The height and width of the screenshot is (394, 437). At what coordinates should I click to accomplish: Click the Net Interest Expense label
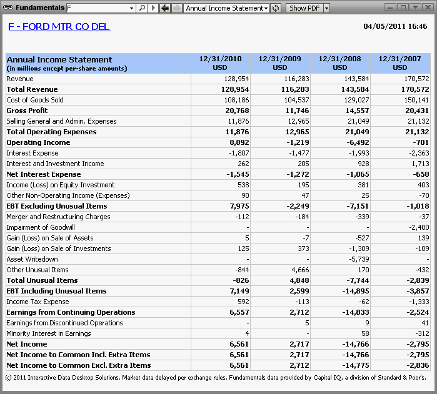coord(44,174)
